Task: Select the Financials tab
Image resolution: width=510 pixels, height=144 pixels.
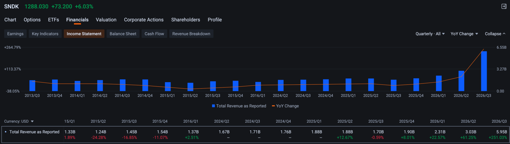Action: coord(77,20)
